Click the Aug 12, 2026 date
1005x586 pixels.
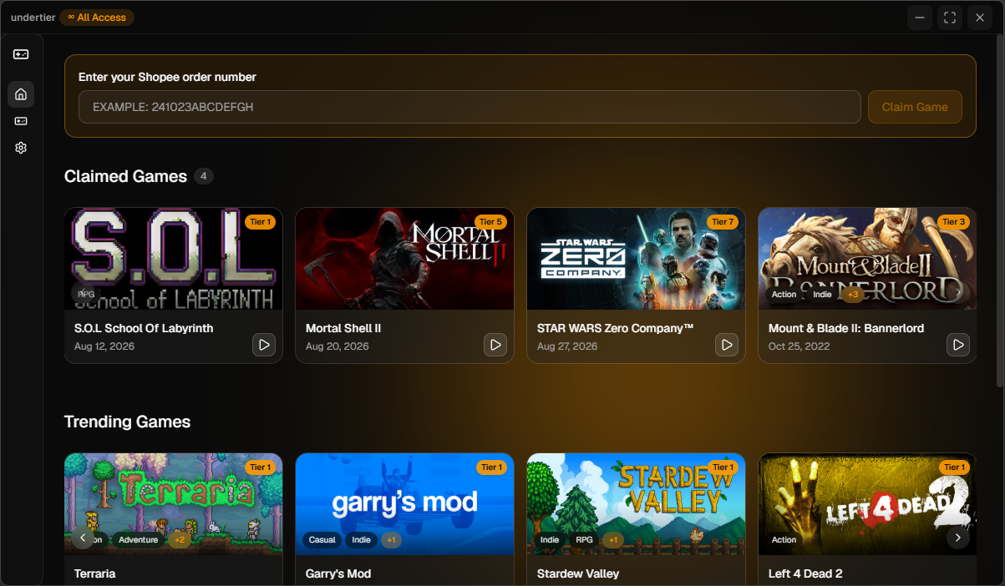coord(104,346)
